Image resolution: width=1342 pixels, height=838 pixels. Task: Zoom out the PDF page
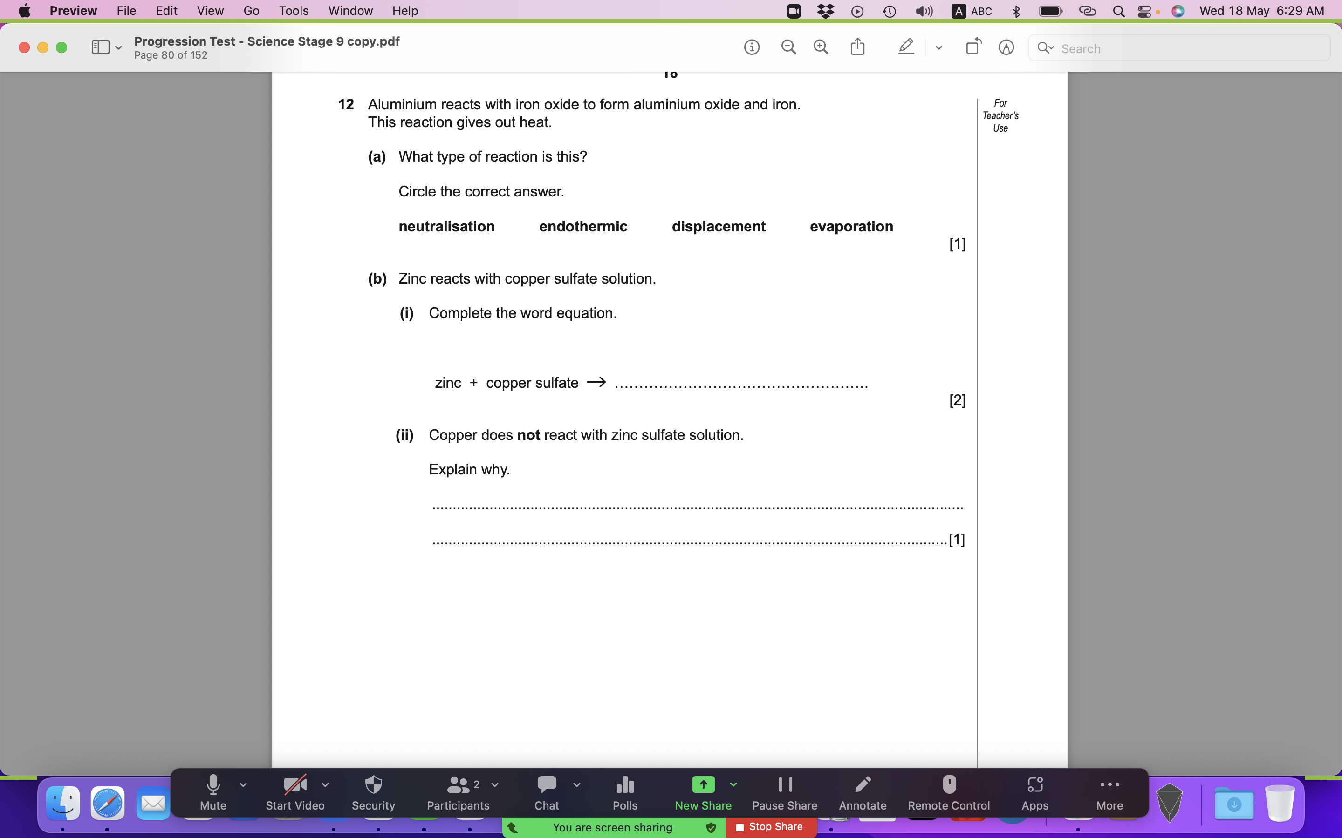point(788,47)
